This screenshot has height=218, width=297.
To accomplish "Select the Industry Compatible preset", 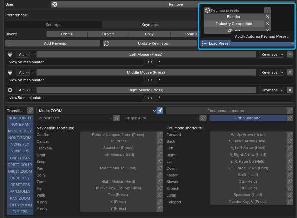I will click(x=234, y=24).
